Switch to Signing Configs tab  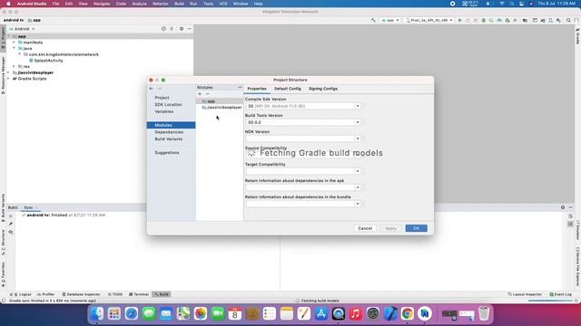323,89
